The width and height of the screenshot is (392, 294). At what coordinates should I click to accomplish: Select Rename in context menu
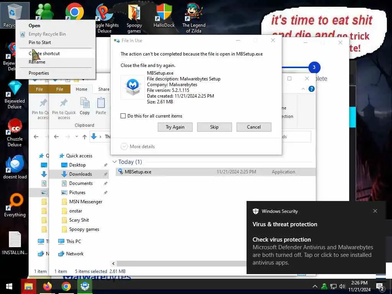[x=56, y=62]
